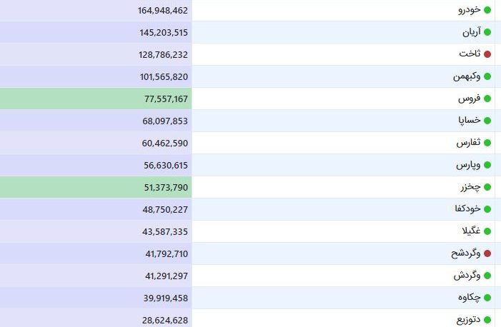Click the value 39,919,458
The height and width of the screenshot is (327, 501).
[x=166, y=298]
